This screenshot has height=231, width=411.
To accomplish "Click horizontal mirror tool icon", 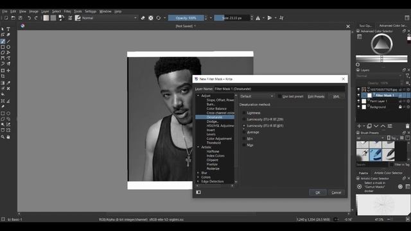I will [258, 18].
